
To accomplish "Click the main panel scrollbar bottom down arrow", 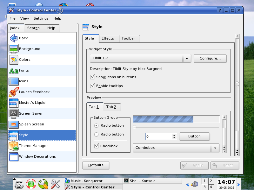I will 237,154.
